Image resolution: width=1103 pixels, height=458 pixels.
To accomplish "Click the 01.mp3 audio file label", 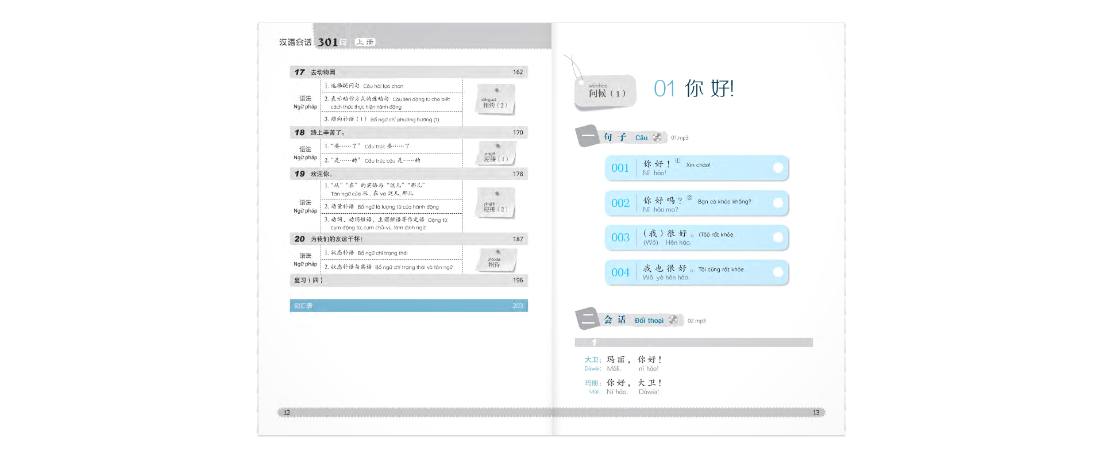I will pyautogui.click(x=680, y=138).
